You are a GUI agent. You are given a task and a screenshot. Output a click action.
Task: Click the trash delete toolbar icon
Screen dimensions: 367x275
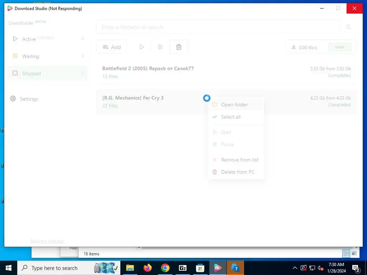[178, 47]
